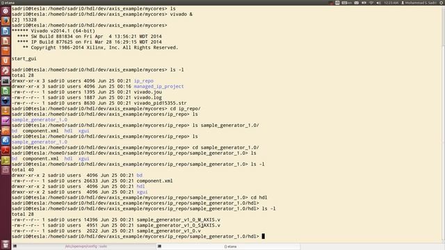Open the mail messaging indicator
The height and width of the screenshot is (250, 445).
[x=357, y=3]
